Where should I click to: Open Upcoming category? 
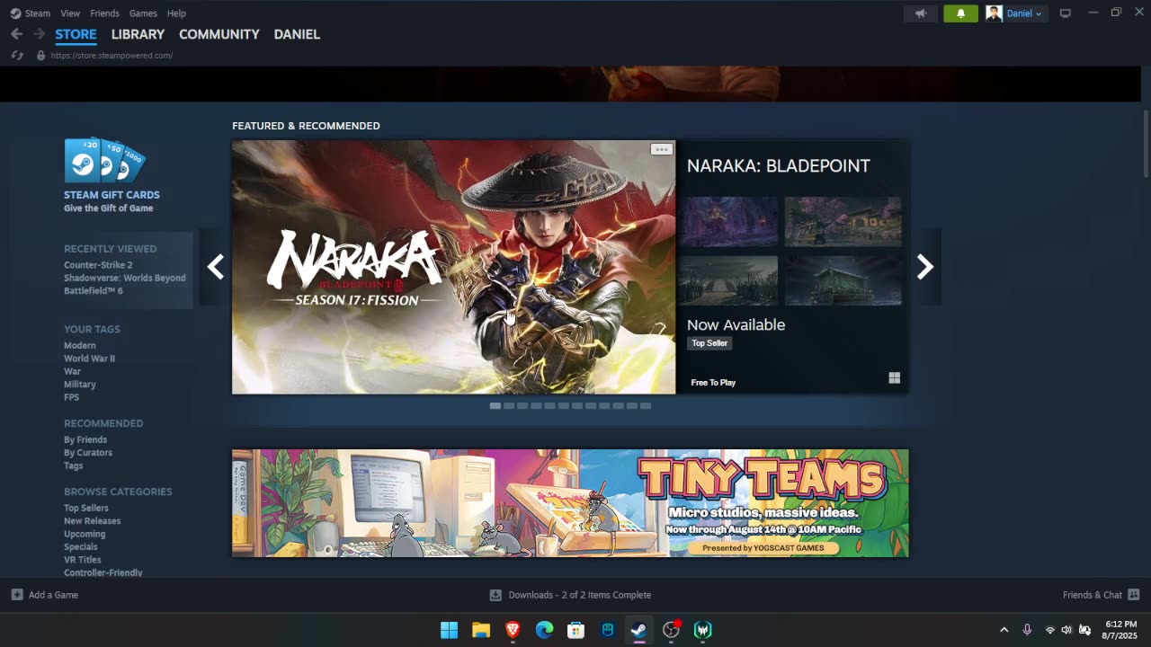[x=85, y=534]
